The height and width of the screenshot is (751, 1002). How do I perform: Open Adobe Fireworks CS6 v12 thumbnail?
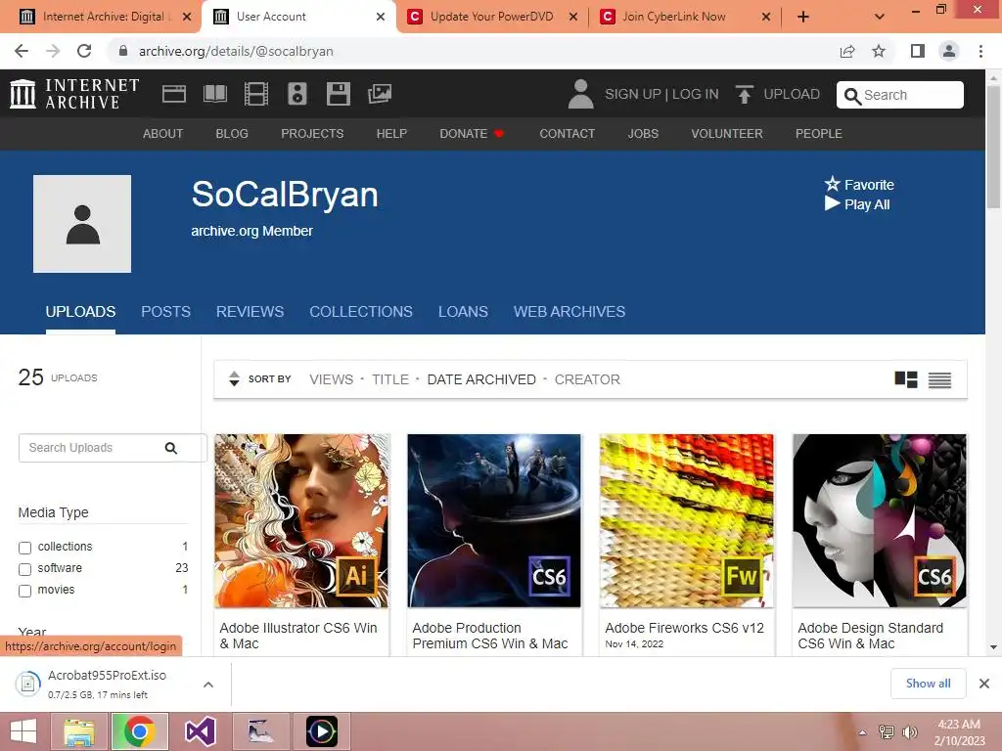(686, 520)
